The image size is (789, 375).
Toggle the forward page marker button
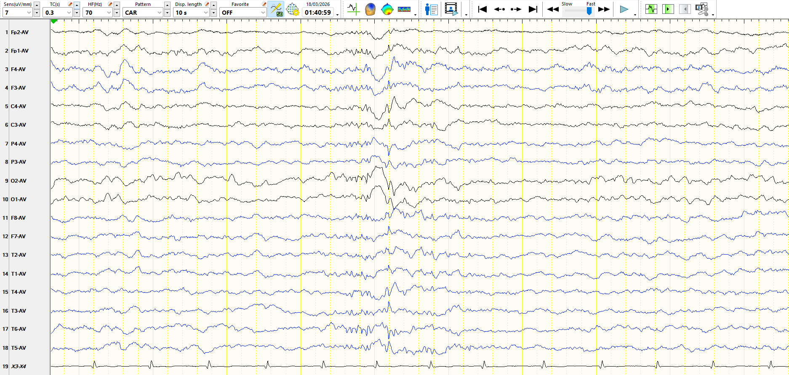click(668, 9)
